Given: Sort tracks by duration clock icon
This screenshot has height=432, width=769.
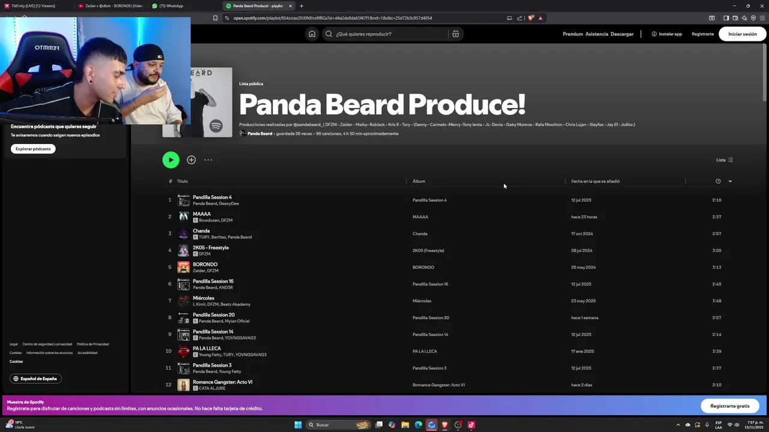Looking at the screenshot, I should [718, 181].
